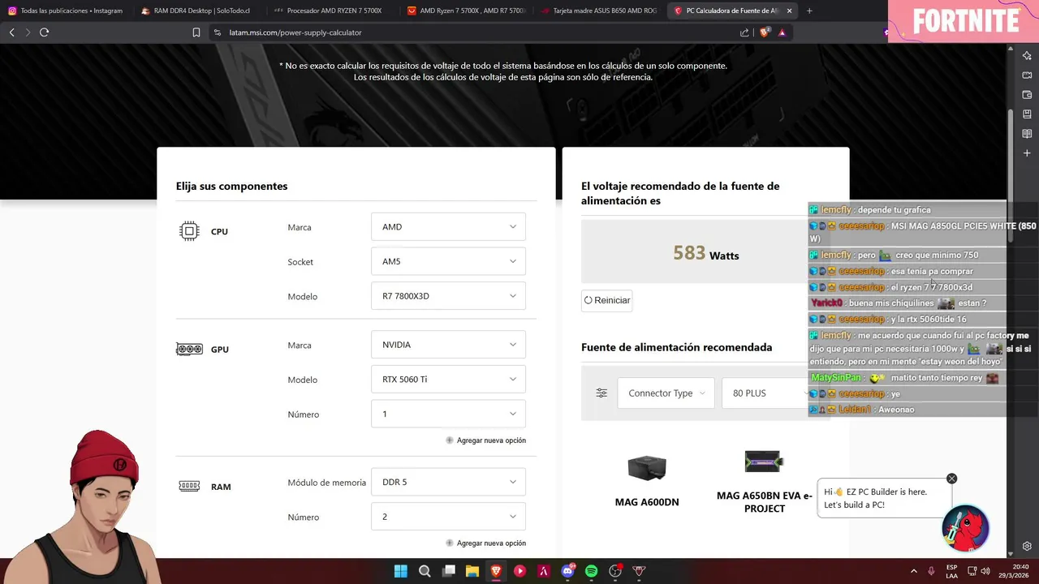Open File Explorer from the taskbar

(x=472, y=571)
